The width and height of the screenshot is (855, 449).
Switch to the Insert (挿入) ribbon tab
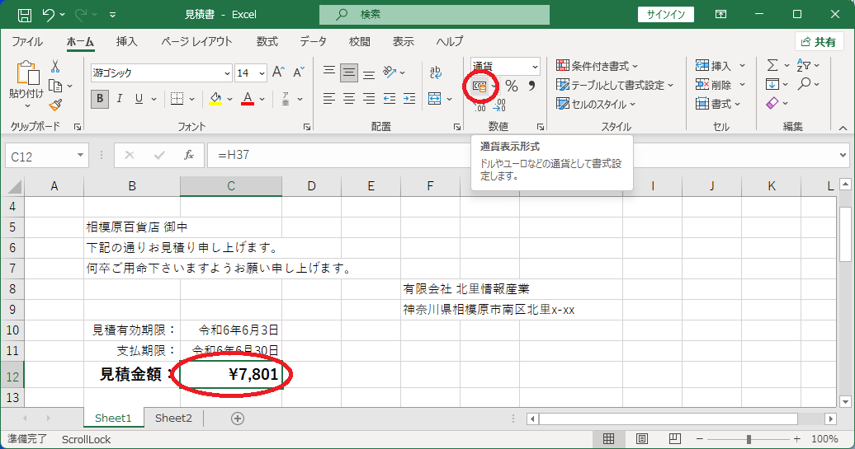tap(126, 42)
